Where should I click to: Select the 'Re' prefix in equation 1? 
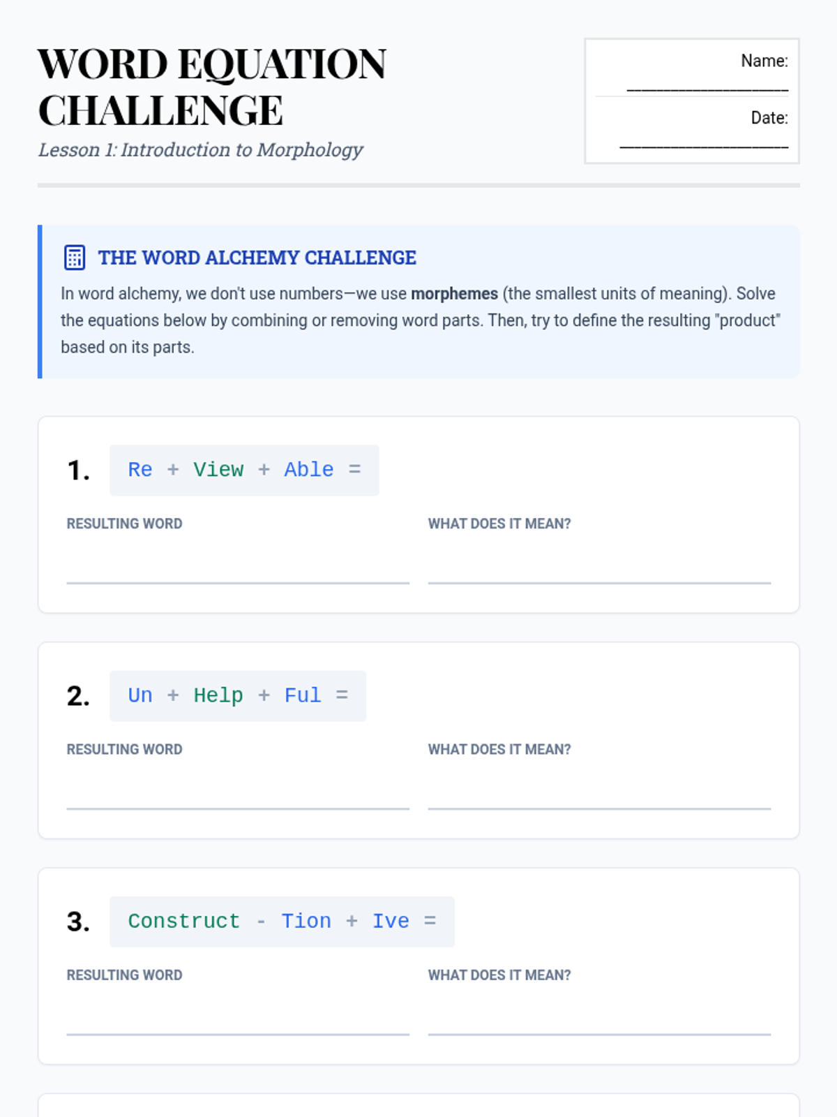(x=140, y=470)
